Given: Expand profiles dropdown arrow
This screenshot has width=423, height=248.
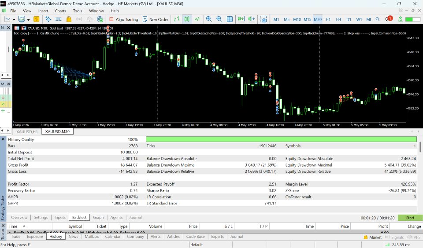Looking at the screenshot, I should [28, 20].
